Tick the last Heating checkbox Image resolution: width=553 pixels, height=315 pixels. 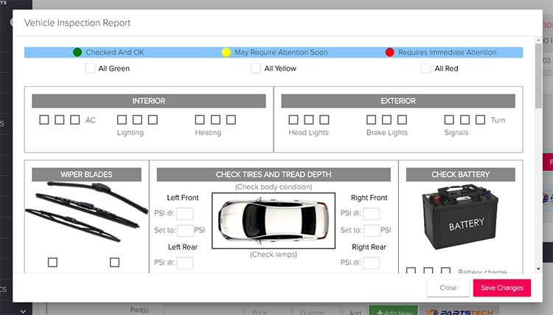231,120
